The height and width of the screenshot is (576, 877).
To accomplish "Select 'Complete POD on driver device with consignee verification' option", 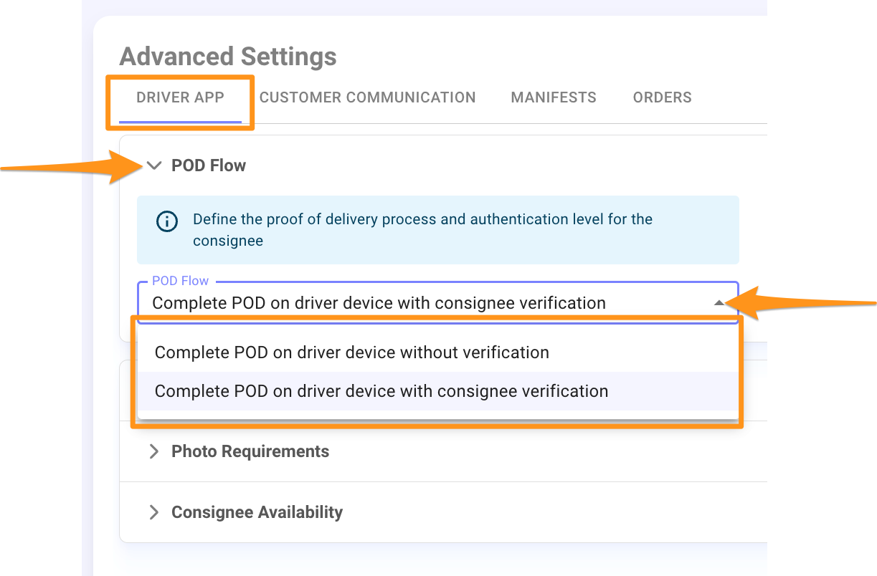I will (x=437, y=391).
